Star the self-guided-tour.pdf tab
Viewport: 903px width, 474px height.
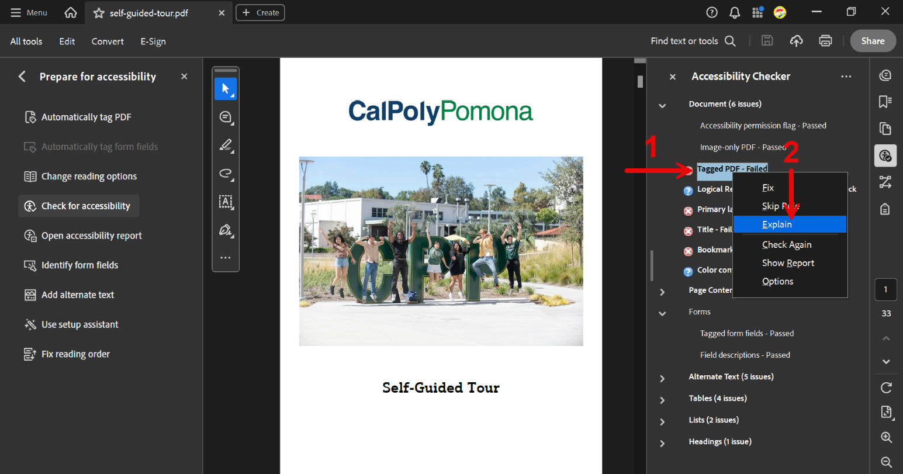point(99,13)
